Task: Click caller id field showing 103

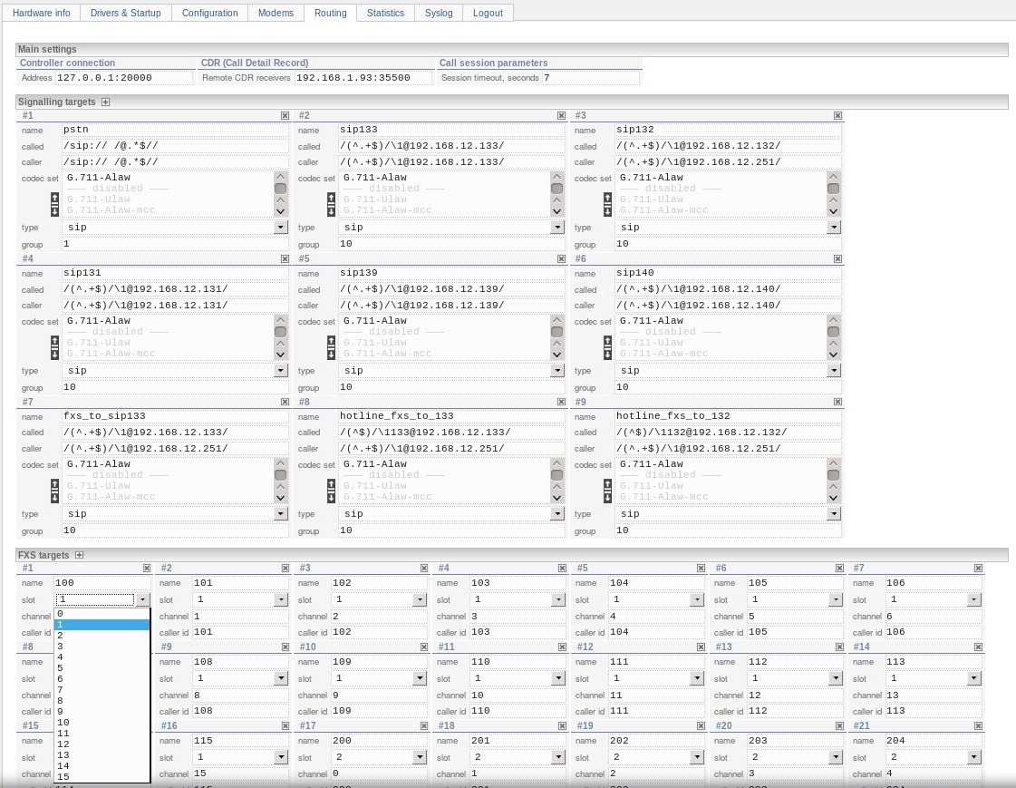Action: [x=518, y=632]
